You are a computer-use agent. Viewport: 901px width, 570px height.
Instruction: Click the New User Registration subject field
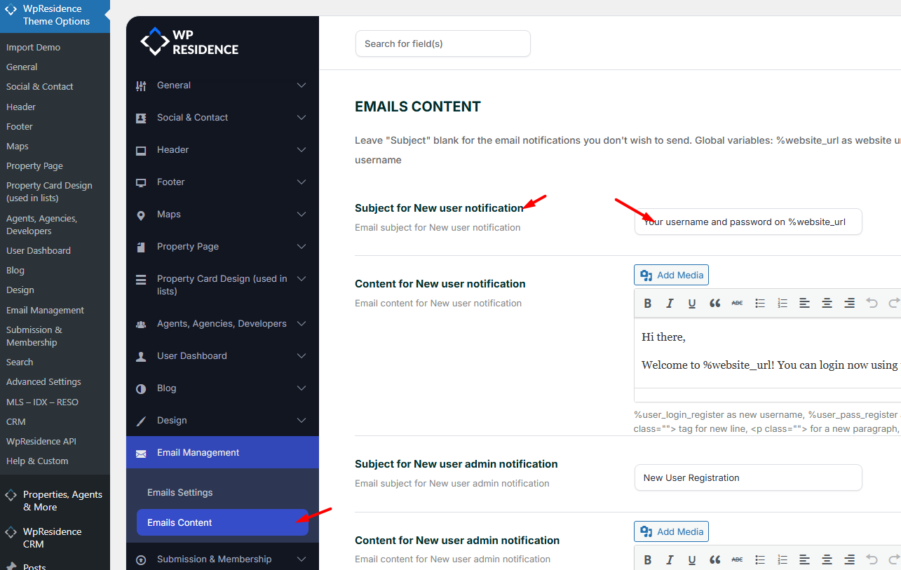[747, 477]
